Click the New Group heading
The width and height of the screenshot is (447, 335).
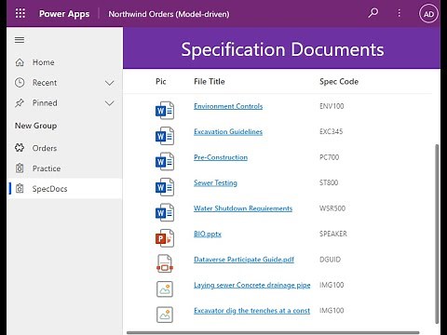[35, 126]
